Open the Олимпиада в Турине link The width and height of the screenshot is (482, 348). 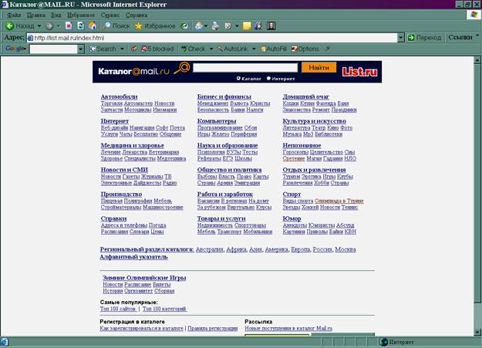pyautogui.click(x=339, y=201)
